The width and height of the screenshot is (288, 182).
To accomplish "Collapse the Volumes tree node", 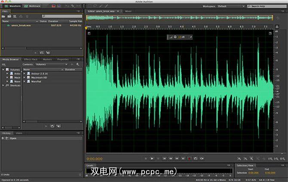I will tap(3, 69).
